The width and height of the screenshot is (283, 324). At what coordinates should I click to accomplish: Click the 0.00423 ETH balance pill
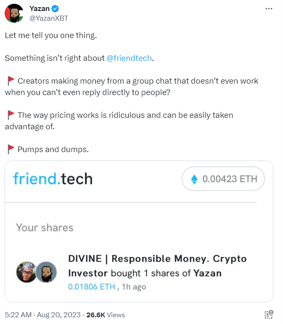pyautogui.click(x=223, y=179)
